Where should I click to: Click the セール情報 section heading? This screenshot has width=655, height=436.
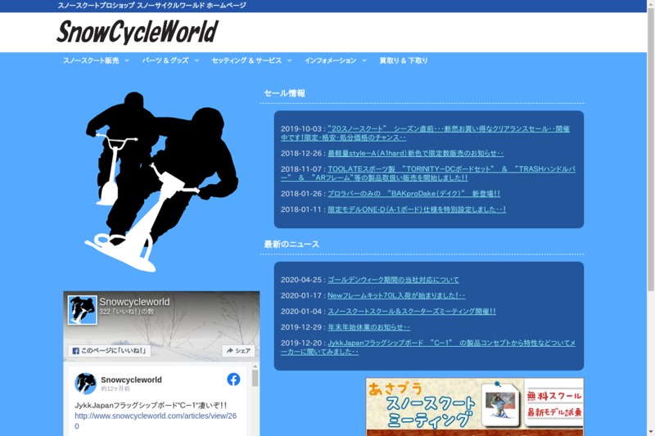[x=284, y=93]
